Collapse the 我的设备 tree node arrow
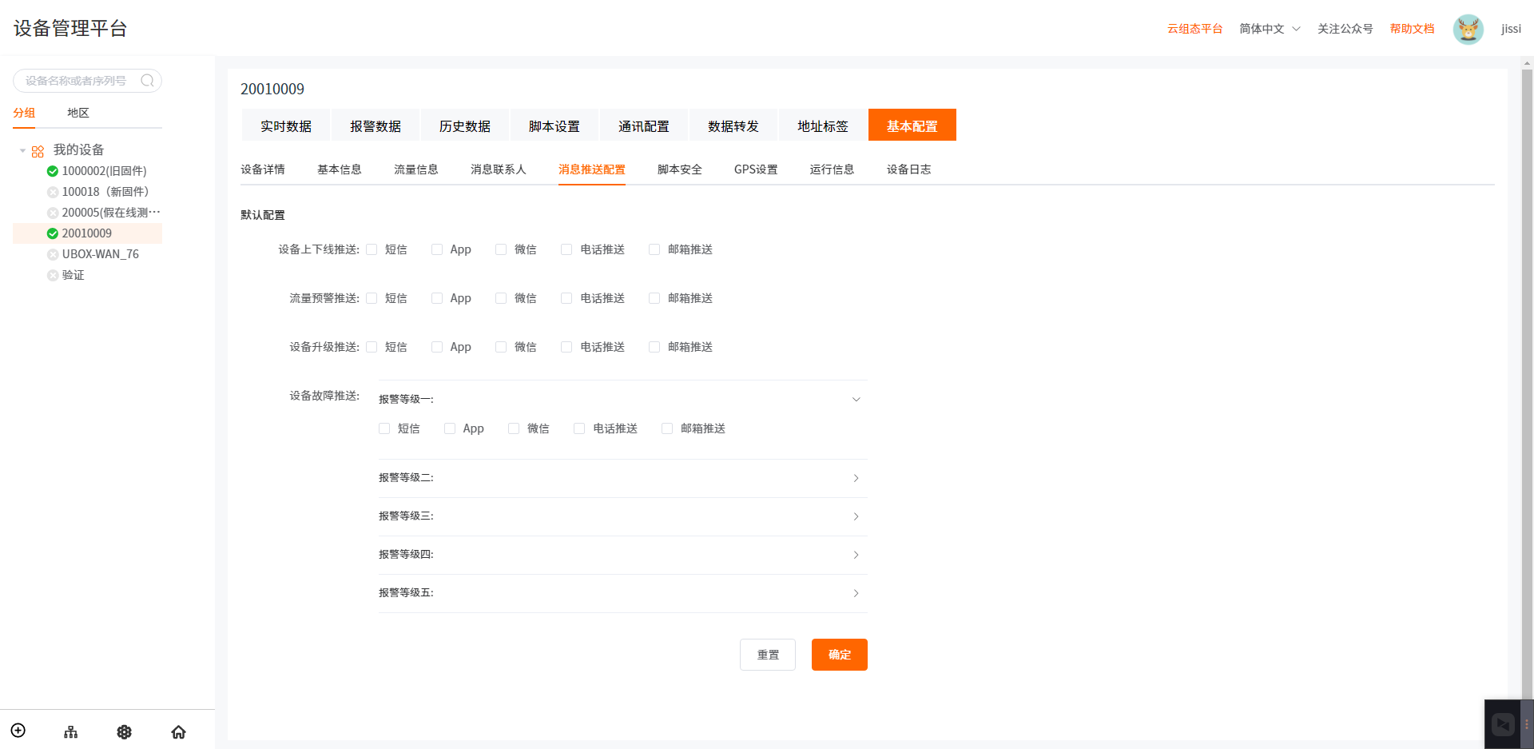 coord(22,150)
